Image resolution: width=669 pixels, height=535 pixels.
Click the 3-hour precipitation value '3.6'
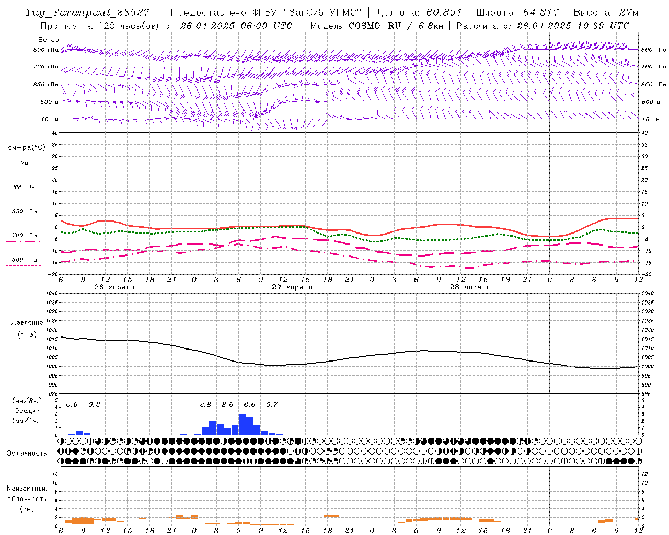click(227, 405)
